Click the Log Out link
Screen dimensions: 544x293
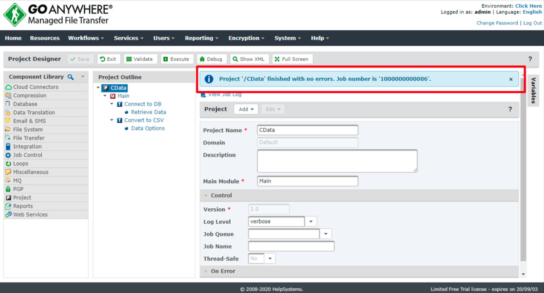[533, 23]
